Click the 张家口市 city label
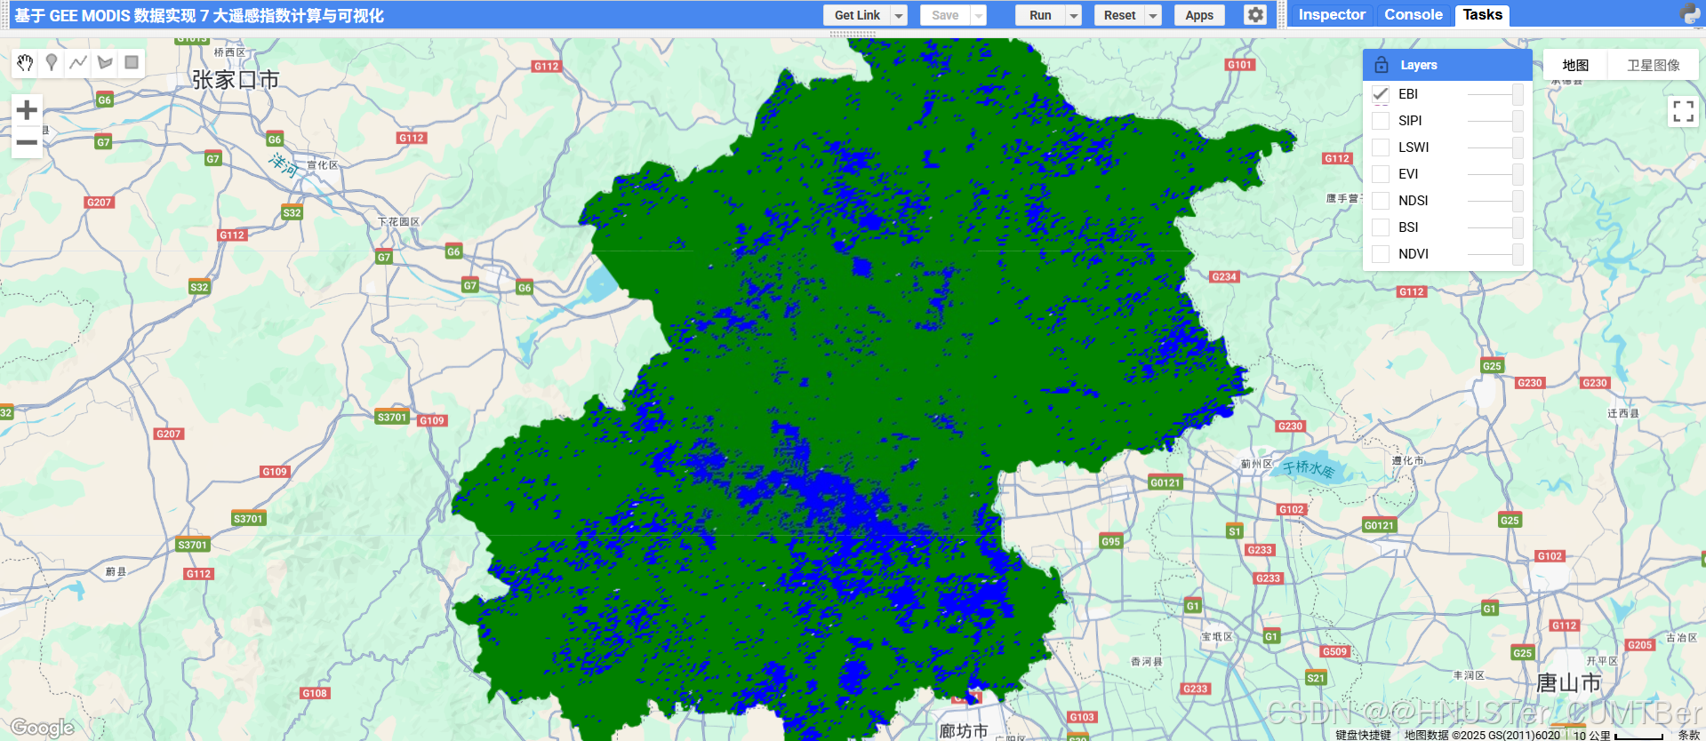This screenshot has width=1706, height=741. tap(236, 80)
